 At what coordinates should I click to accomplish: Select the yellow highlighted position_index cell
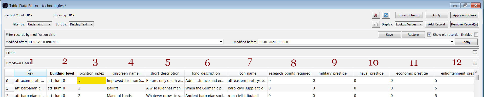[x=92, y=81]
